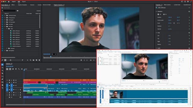Select the Razor tool
This screenshot has height=108, width=193.
pos(2,73)
